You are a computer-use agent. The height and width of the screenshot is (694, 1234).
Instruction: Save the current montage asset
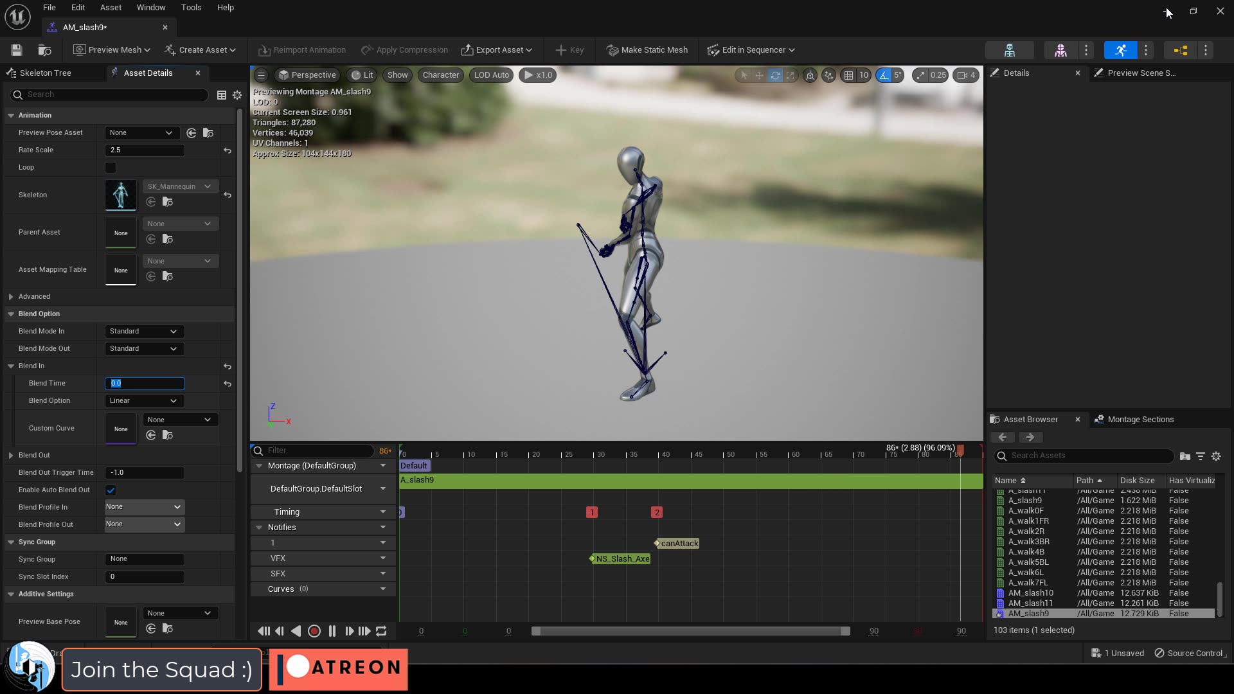(x=16, y=49)
